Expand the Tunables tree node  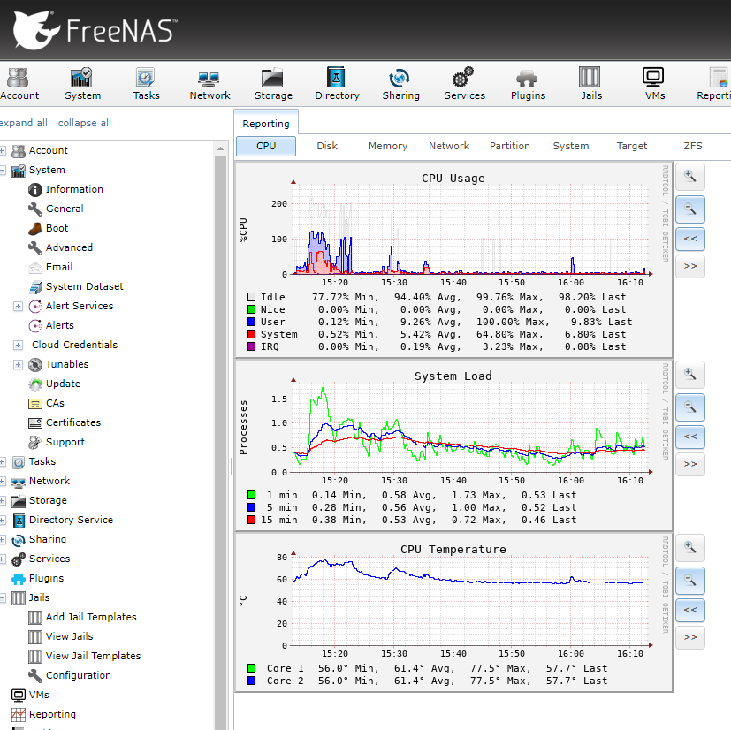pyautogui.click(x=18, y=364)
